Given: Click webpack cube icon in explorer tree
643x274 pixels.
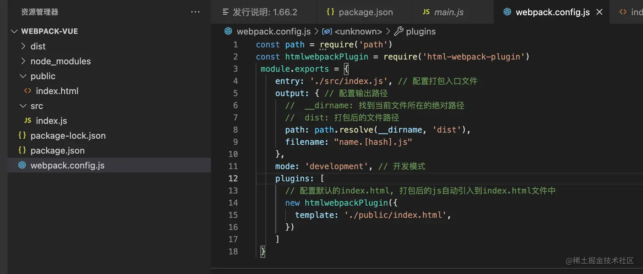Looking at the screenshot, I should pyautogui.click(x=22, y=165).
